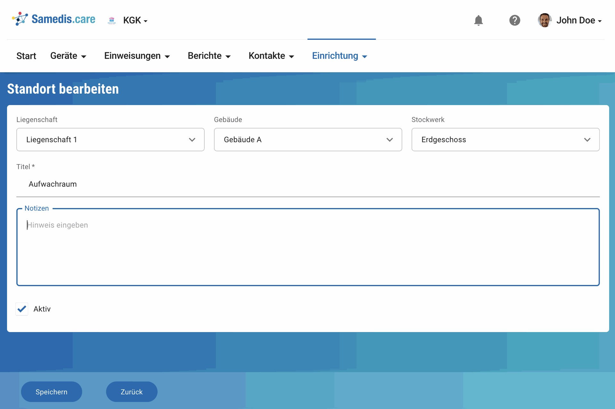Click the Standort bearbeiten heading

tap(63, 89)
